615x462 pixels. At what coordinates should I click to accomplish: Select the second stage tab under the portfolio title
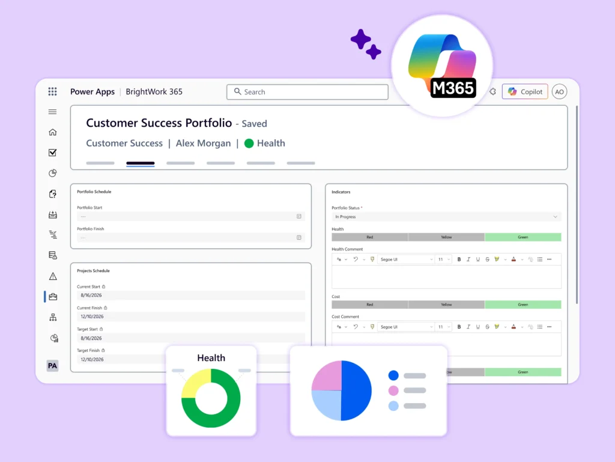point(140,163)
